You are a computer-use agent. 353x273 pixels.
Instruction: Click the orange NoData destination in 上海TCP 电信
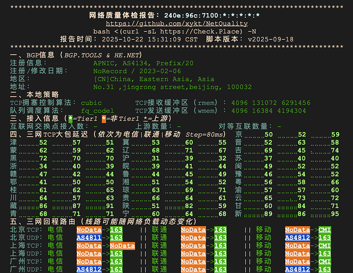coord(122,246)
